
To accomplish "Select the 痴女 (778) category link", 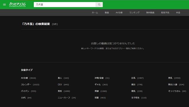I will 137,85.
